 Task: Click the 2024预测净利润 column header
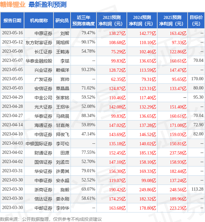142,21
